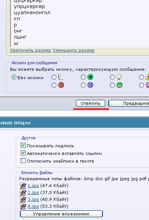This screenshot has height=220, width=149.
Task: Click the 'Другое' group legend
Action: 28,138
